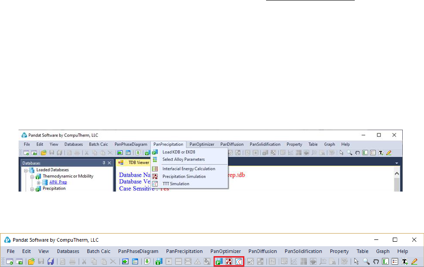The image size is (424, 267).
Task: Click the Copy icon in lower window toolbar
Action: point(94,261)
